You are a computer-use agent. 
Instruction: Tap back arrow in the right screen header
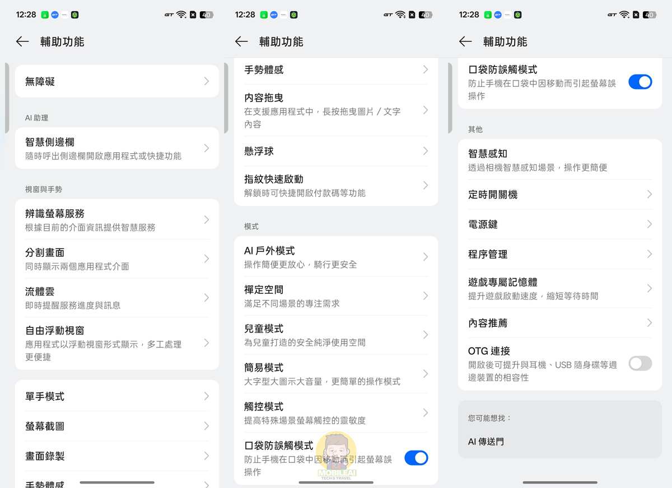point(465,41)
